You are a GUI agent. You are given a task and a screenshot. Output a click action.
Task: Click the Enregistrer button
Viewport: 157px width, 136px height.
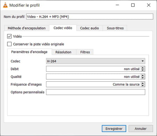tap(114, 129)
